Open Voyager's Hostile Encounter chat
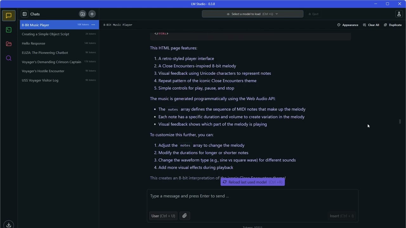 click(x=59, y=71)
